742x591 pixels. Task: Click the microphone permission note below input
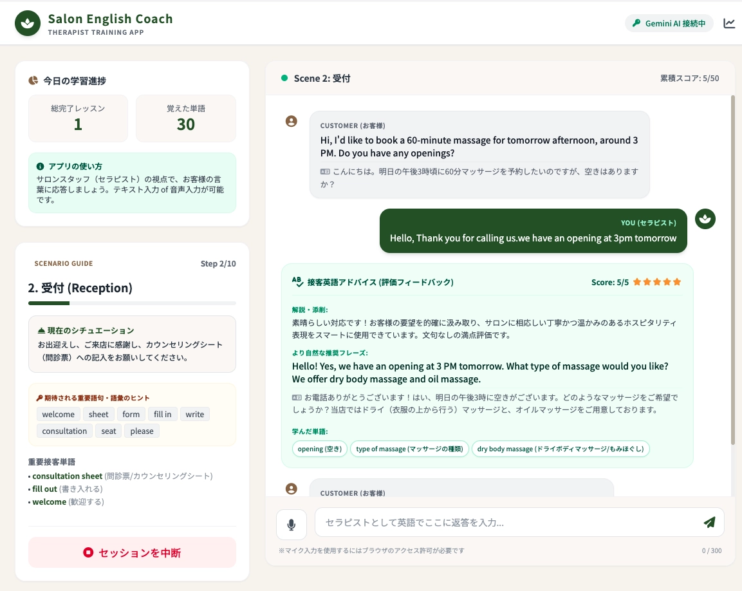371,550
